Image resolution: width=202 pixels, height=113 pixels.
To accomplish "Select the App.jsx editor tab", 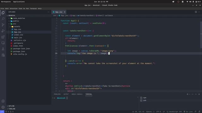I will point(59,12).
